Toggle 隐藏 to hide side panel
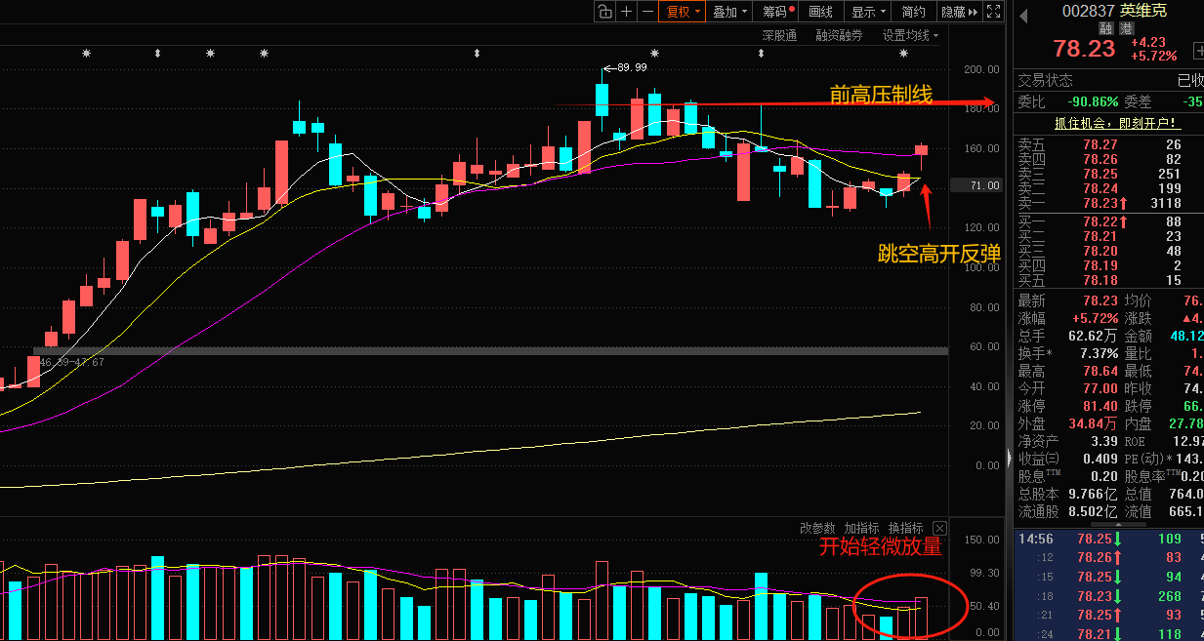The width and height of the screenshot is (1204, 641). [x=959, y=12]
